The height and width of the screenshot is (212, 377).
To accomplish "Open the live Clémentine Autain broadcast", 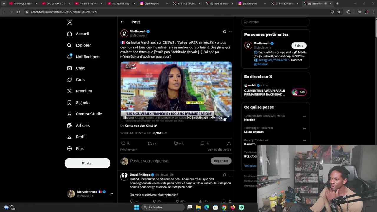I will coord(275,90).
